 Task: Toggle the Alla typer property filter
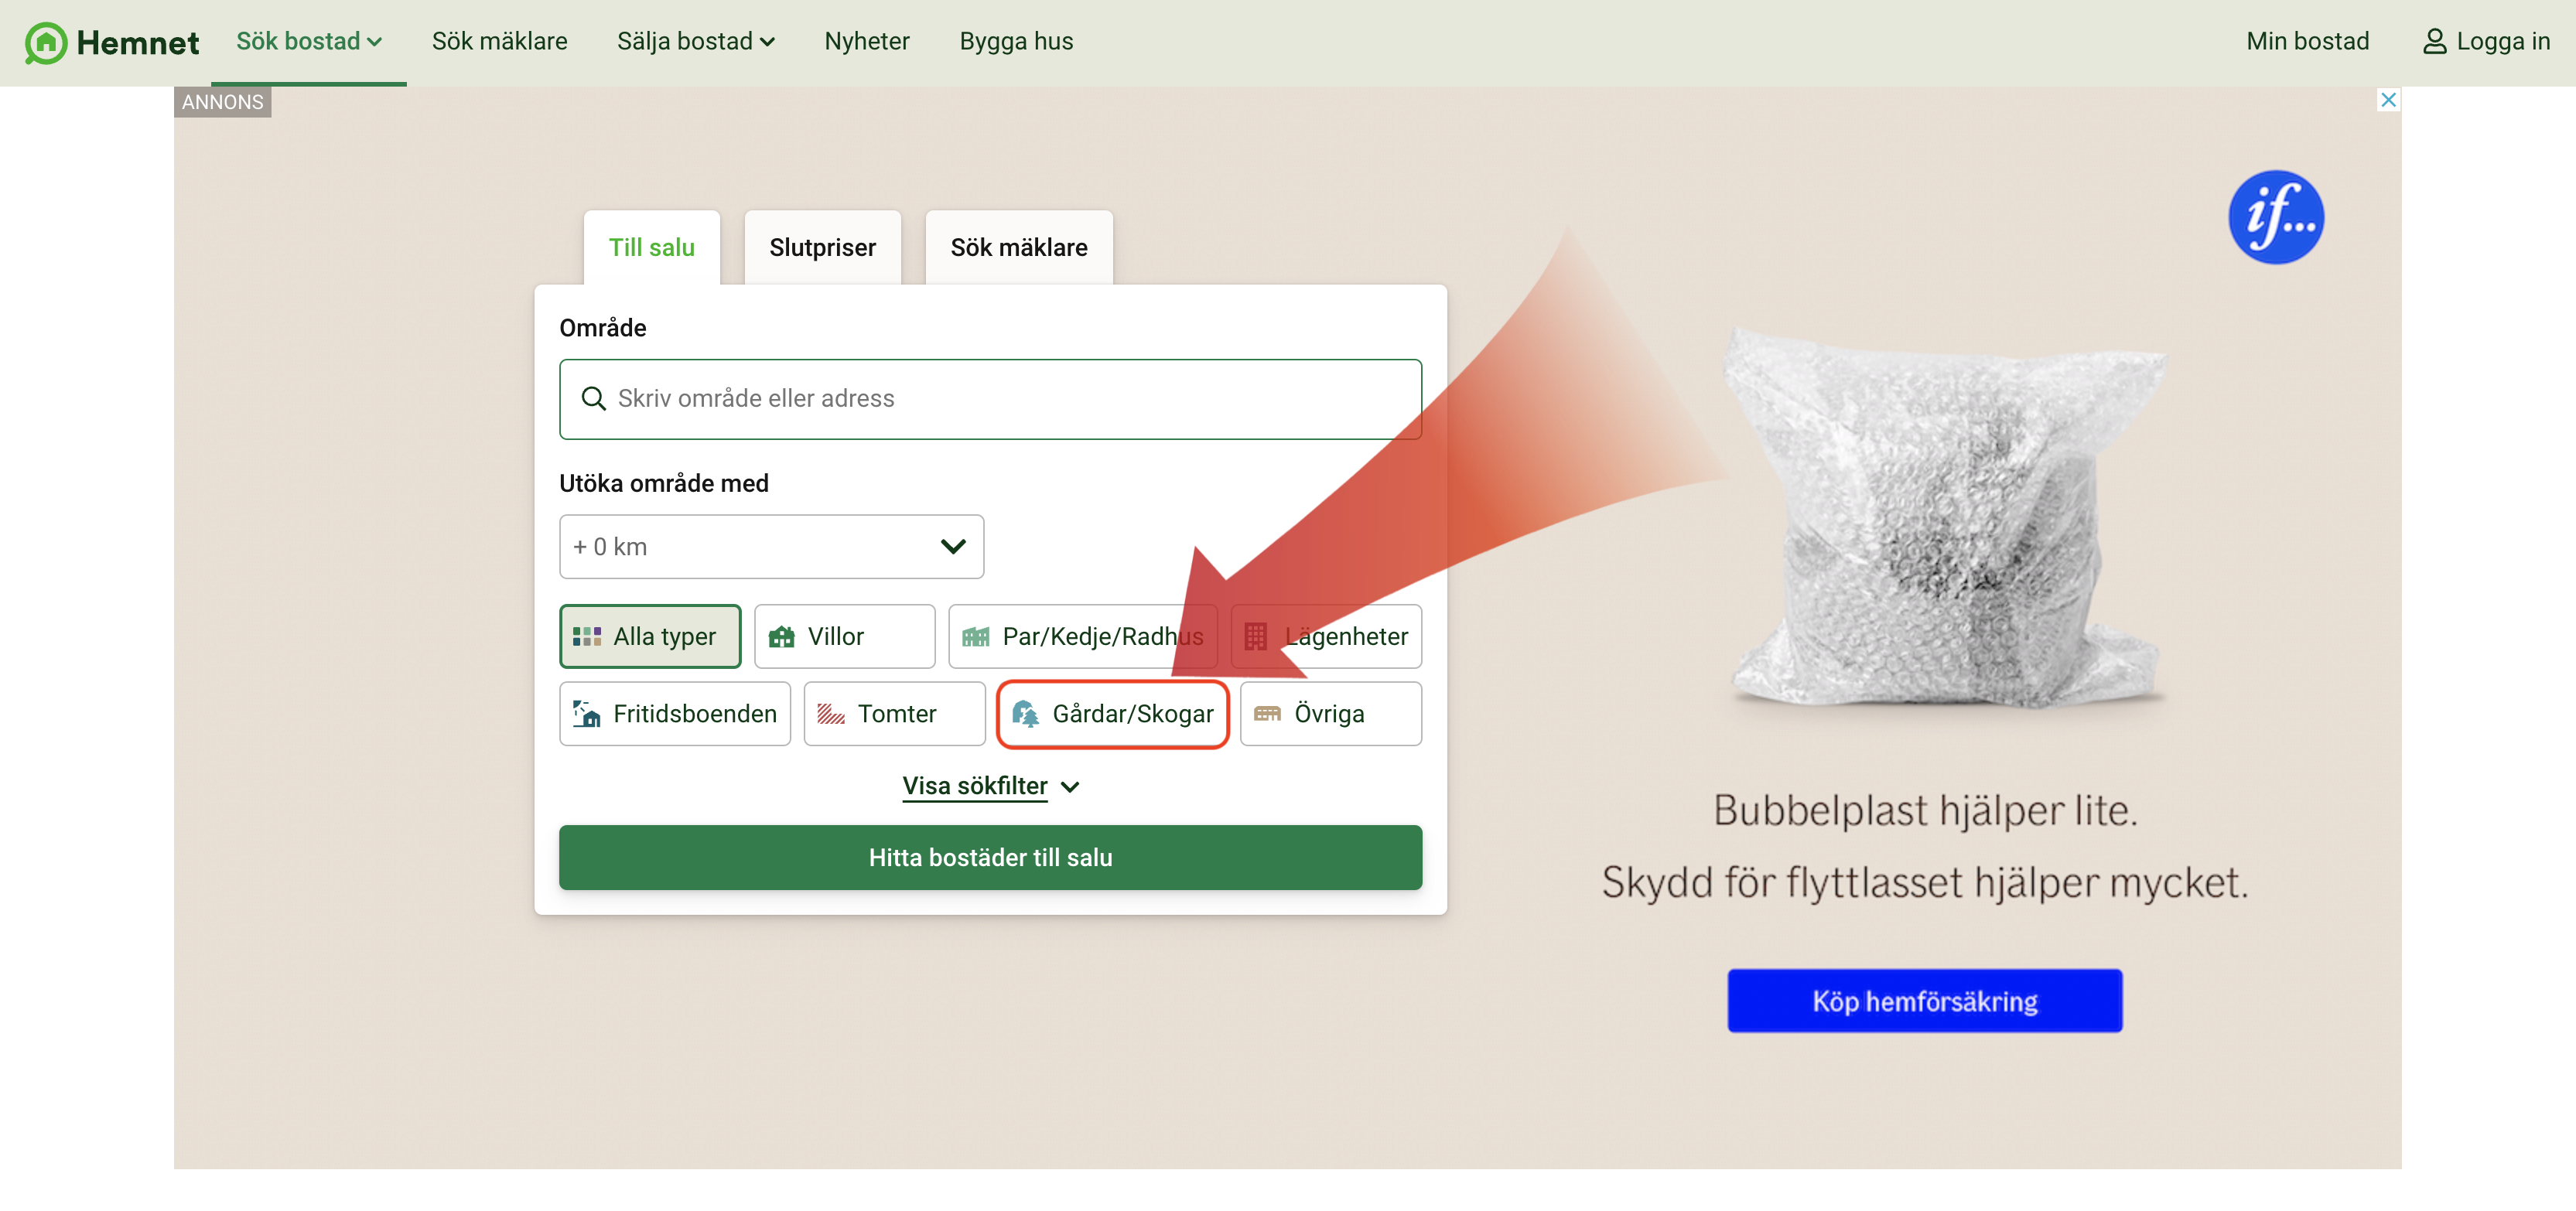pos(649,637)
